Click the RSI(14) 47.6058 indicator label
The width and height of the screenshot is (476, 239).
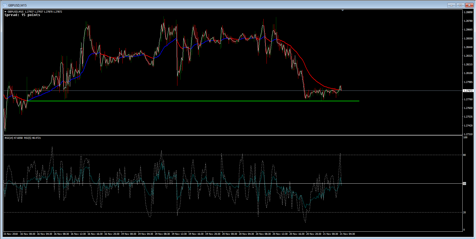tap(14, 138)
